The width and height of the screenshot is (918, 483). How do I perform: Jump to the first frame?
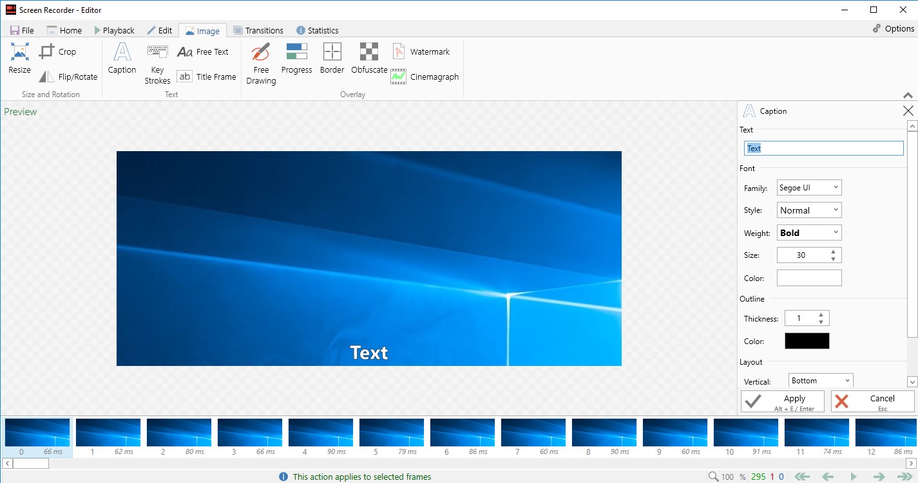(802, 477)
